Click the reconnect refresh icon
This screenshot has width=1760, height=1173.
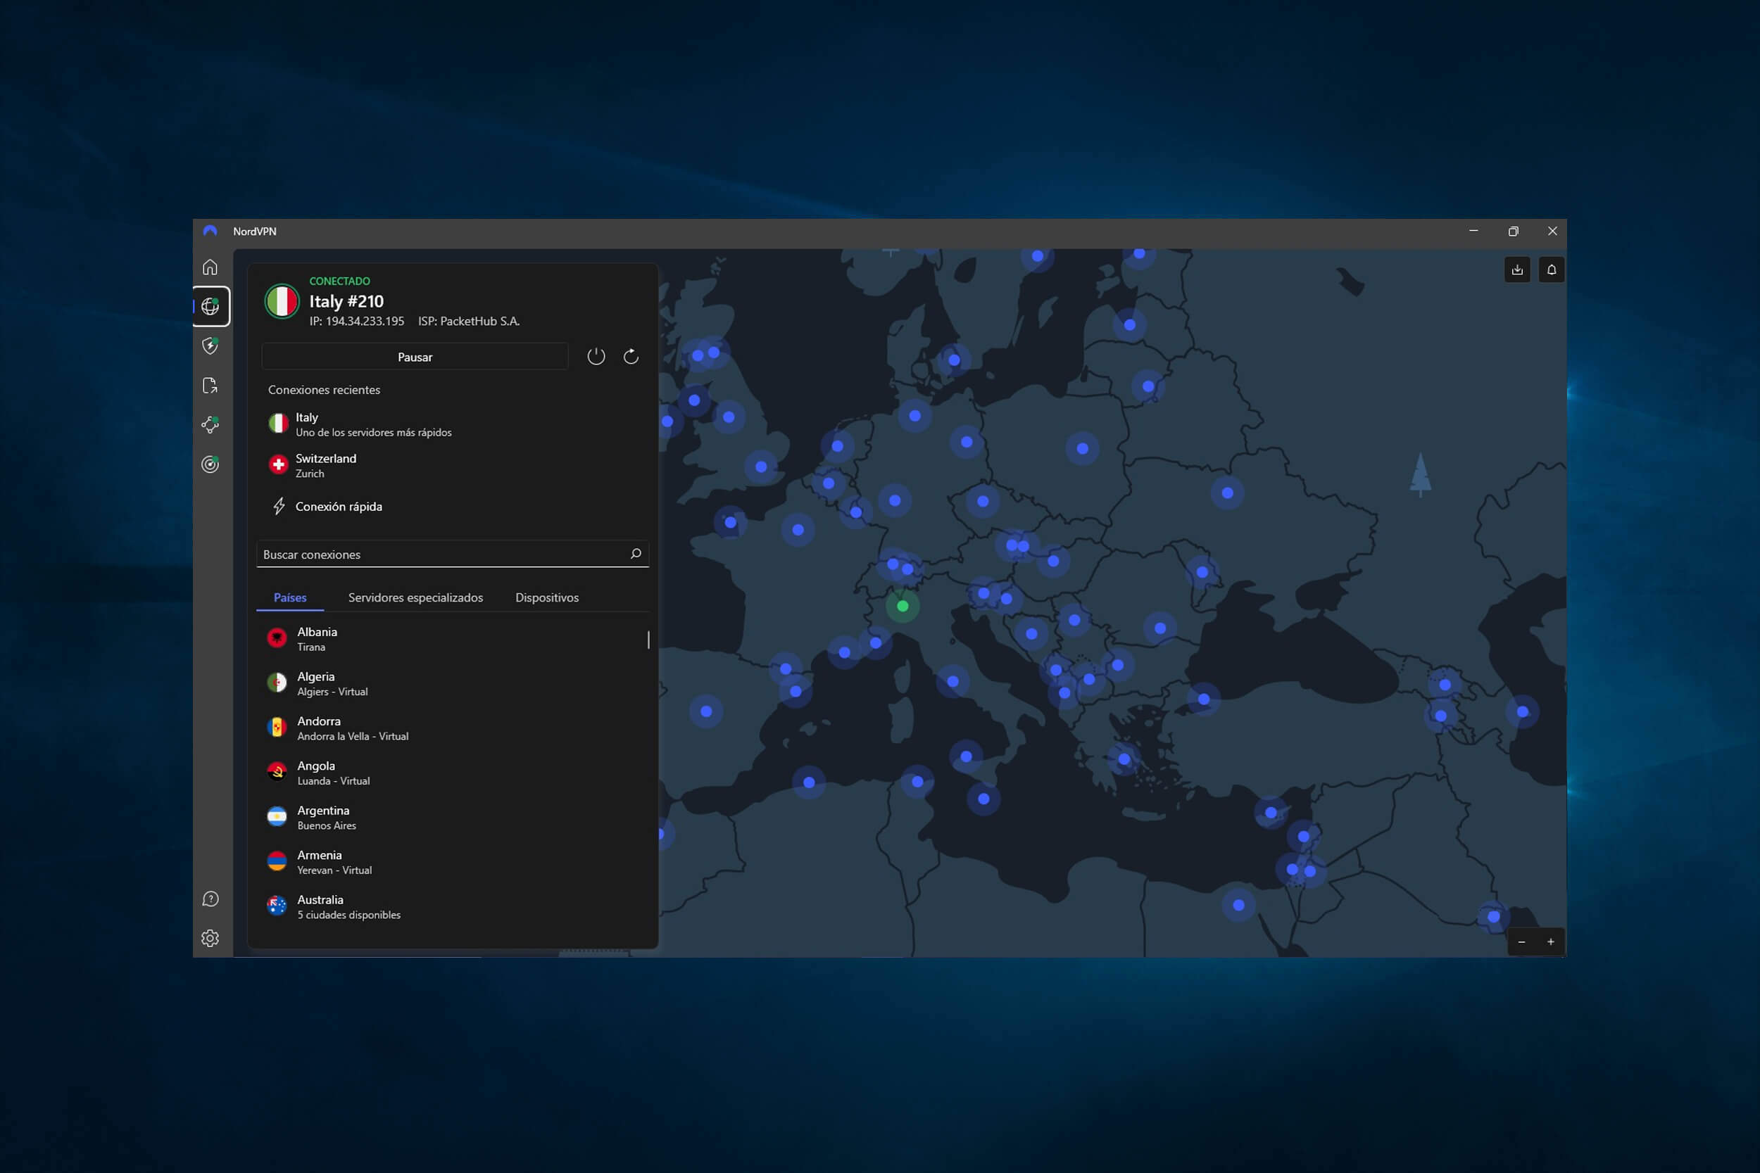click(631, 356)
